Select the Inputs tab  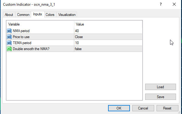pos(37,14)
